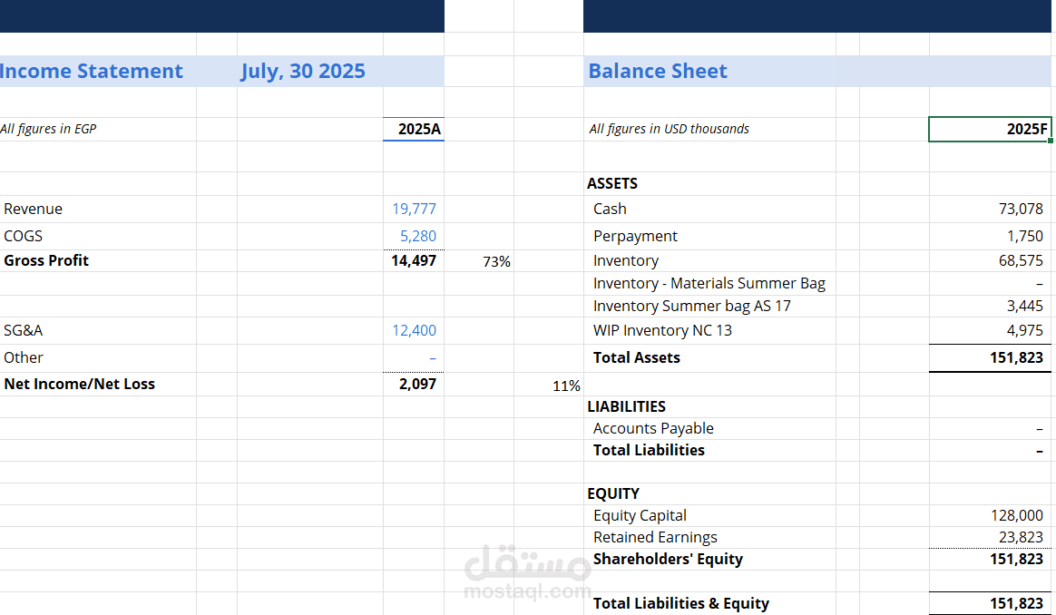Click the Perpayment value 1,750
The image size is (1056, 615).
click(x=990, y=236)
